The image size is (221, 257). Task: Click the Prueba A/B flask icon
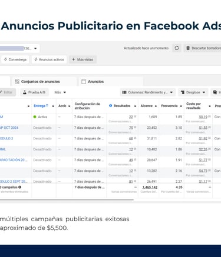click(25, 92)
